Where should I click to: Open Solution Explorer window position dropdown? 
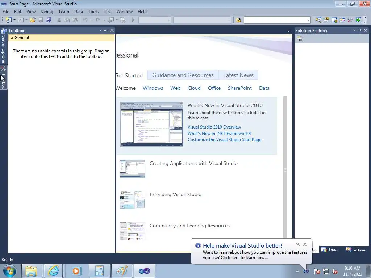[354, 30]
